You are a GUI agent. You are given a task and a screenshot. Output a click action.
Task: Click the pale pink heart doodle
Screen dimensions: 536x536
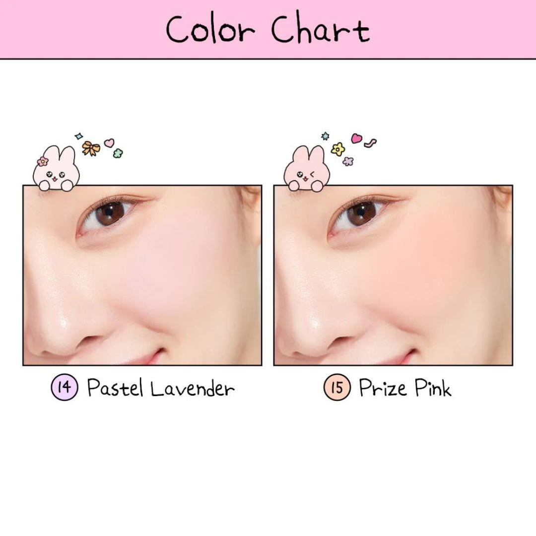(x=109, y=143)
